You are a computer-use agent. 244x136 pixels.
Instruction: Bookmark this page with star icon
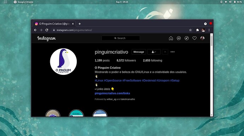190,30
